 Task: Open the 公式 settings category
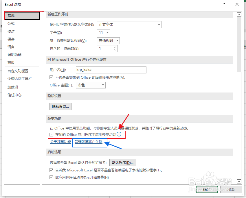tap(11, 24)
